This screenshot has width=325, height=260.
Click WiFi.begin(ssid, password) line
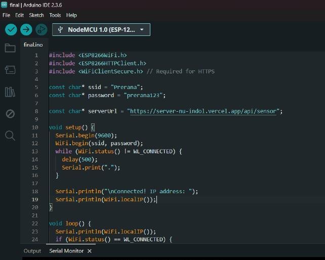pyautogui.click(x=99, y=143)
